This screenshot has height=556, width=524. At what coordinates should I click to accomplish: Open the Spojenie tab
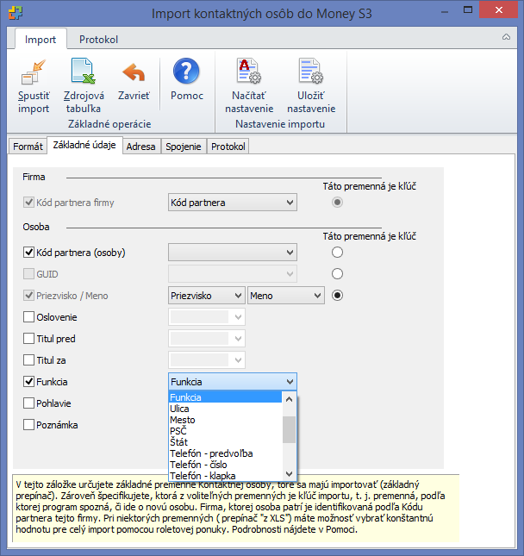pyautogui.click(x=184, y=147)
